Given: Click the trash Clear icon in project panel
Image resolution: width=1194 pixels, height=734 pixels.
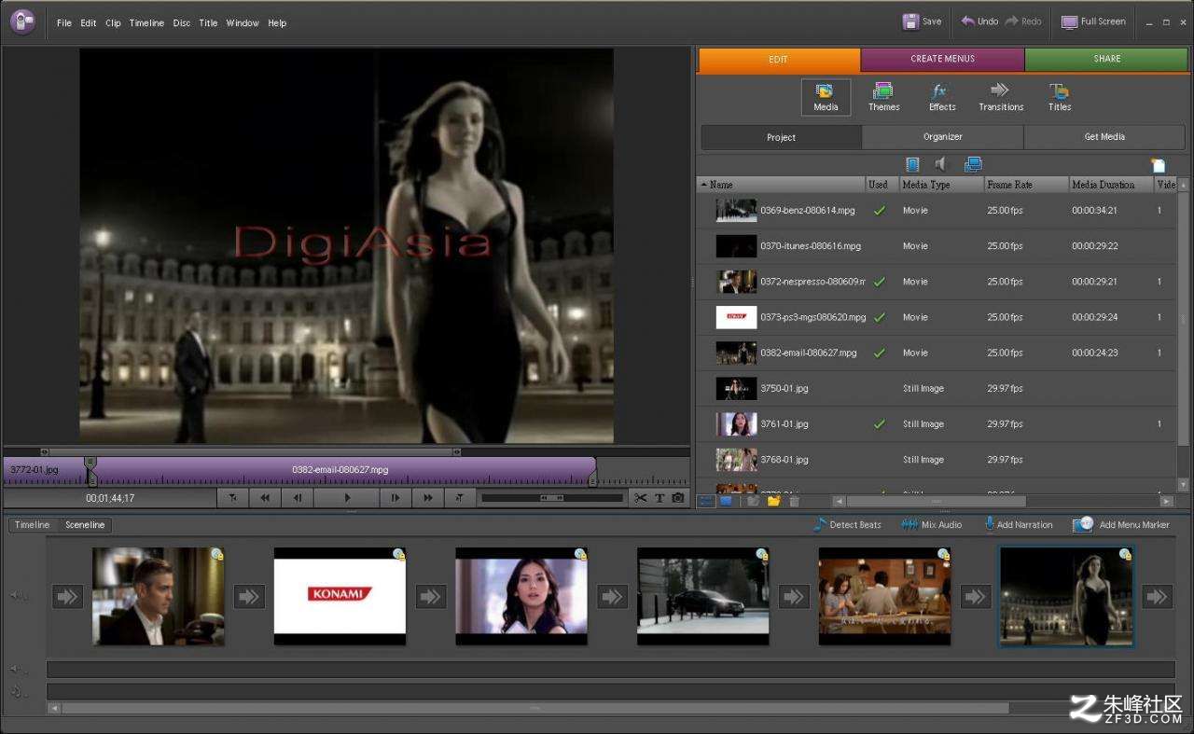Looking at the screenshot, I should (x=794, y=502).
